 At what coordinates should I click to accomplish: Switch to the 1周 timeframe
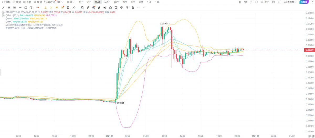157,2
